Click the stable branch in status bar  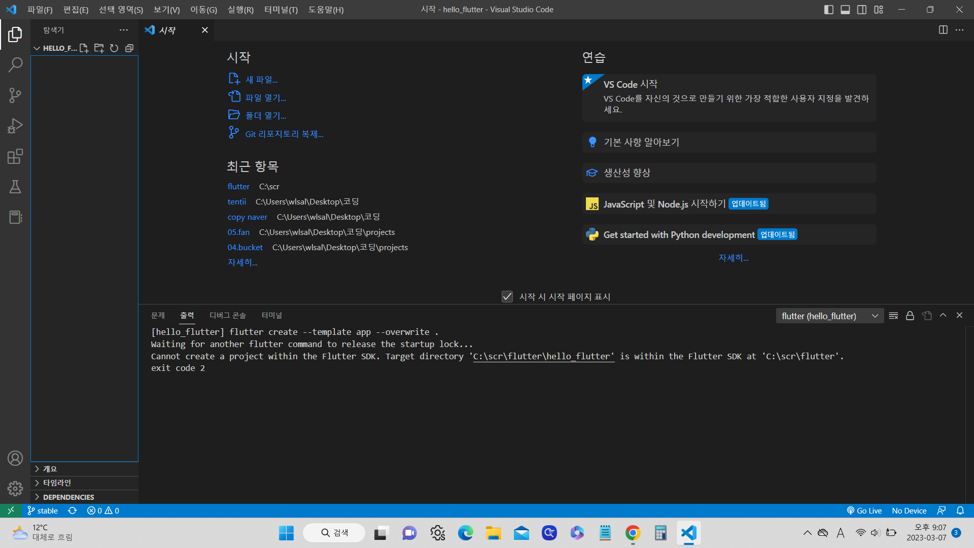pos(43,510)
